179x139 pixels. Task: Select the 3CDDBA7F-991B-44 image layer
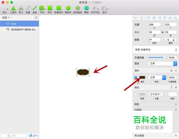(19, 29)
